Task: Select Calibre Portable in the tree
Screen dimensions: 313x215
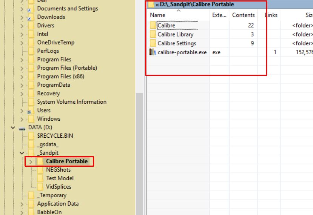Action: click(x=67, y=161)
